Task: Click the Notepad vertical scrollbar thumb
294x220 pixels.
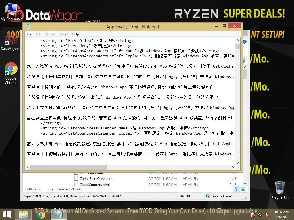Action: coord(237,46)
